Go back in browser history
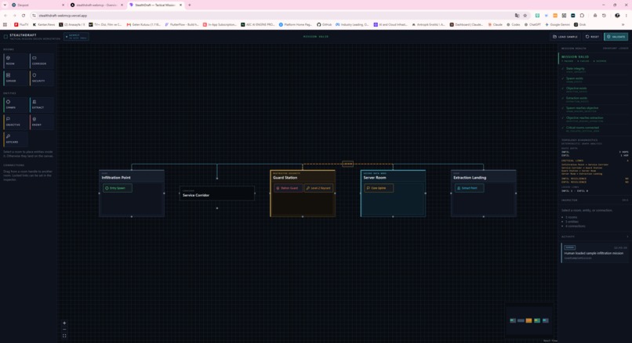The height and width of the screenshot is (343, 632). pyautogui.click(x=5, y=16)
